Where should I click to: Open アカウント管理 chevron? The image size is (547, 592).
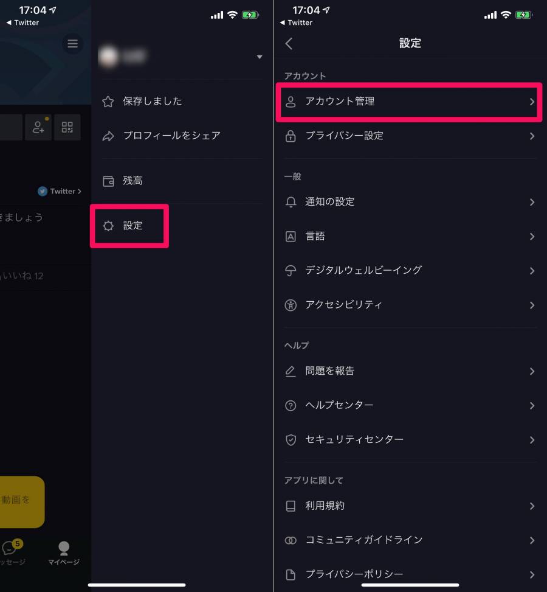click(532, 102)
